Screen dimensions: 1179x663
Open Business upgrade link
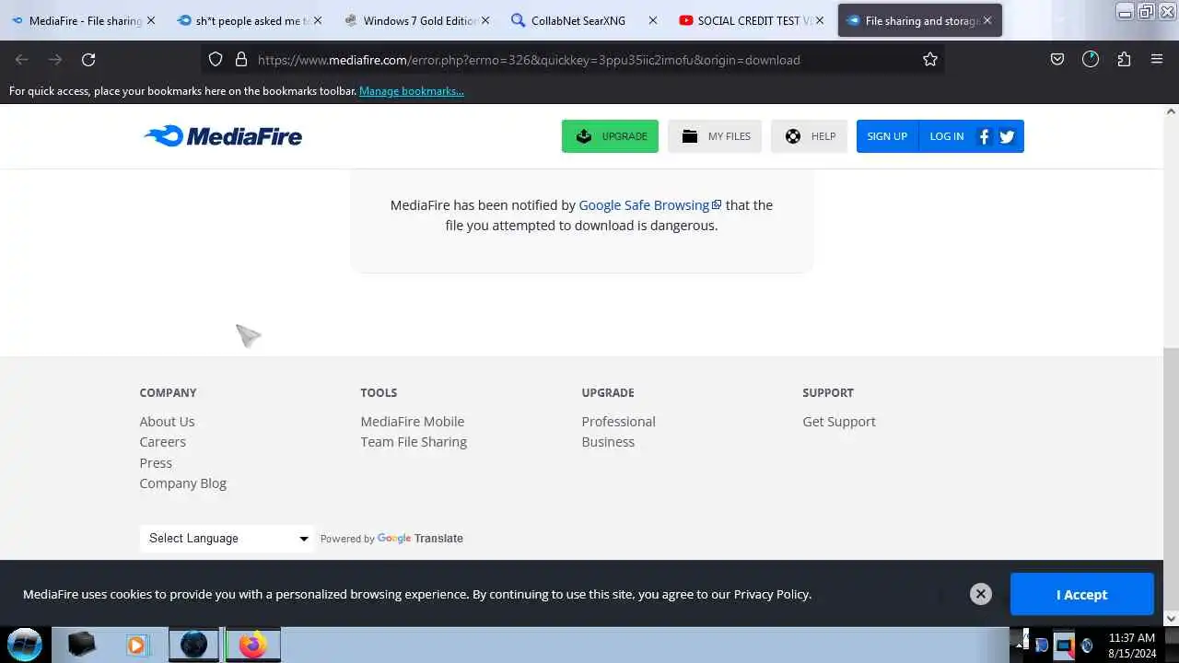[608, 442]
